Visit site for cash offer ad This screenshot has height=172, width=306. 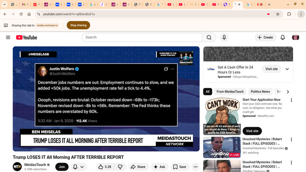coord(271,69)
